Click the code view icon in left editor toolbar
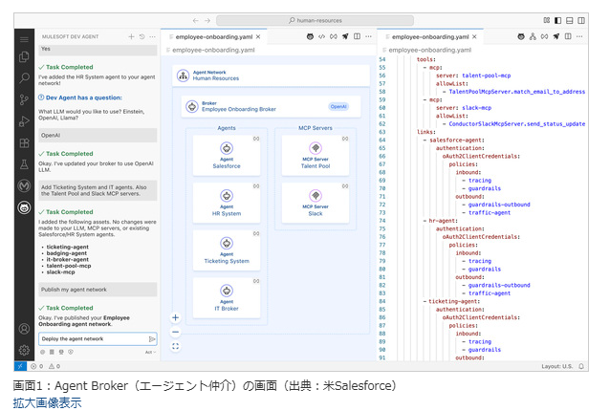 (x=321, y=36)
